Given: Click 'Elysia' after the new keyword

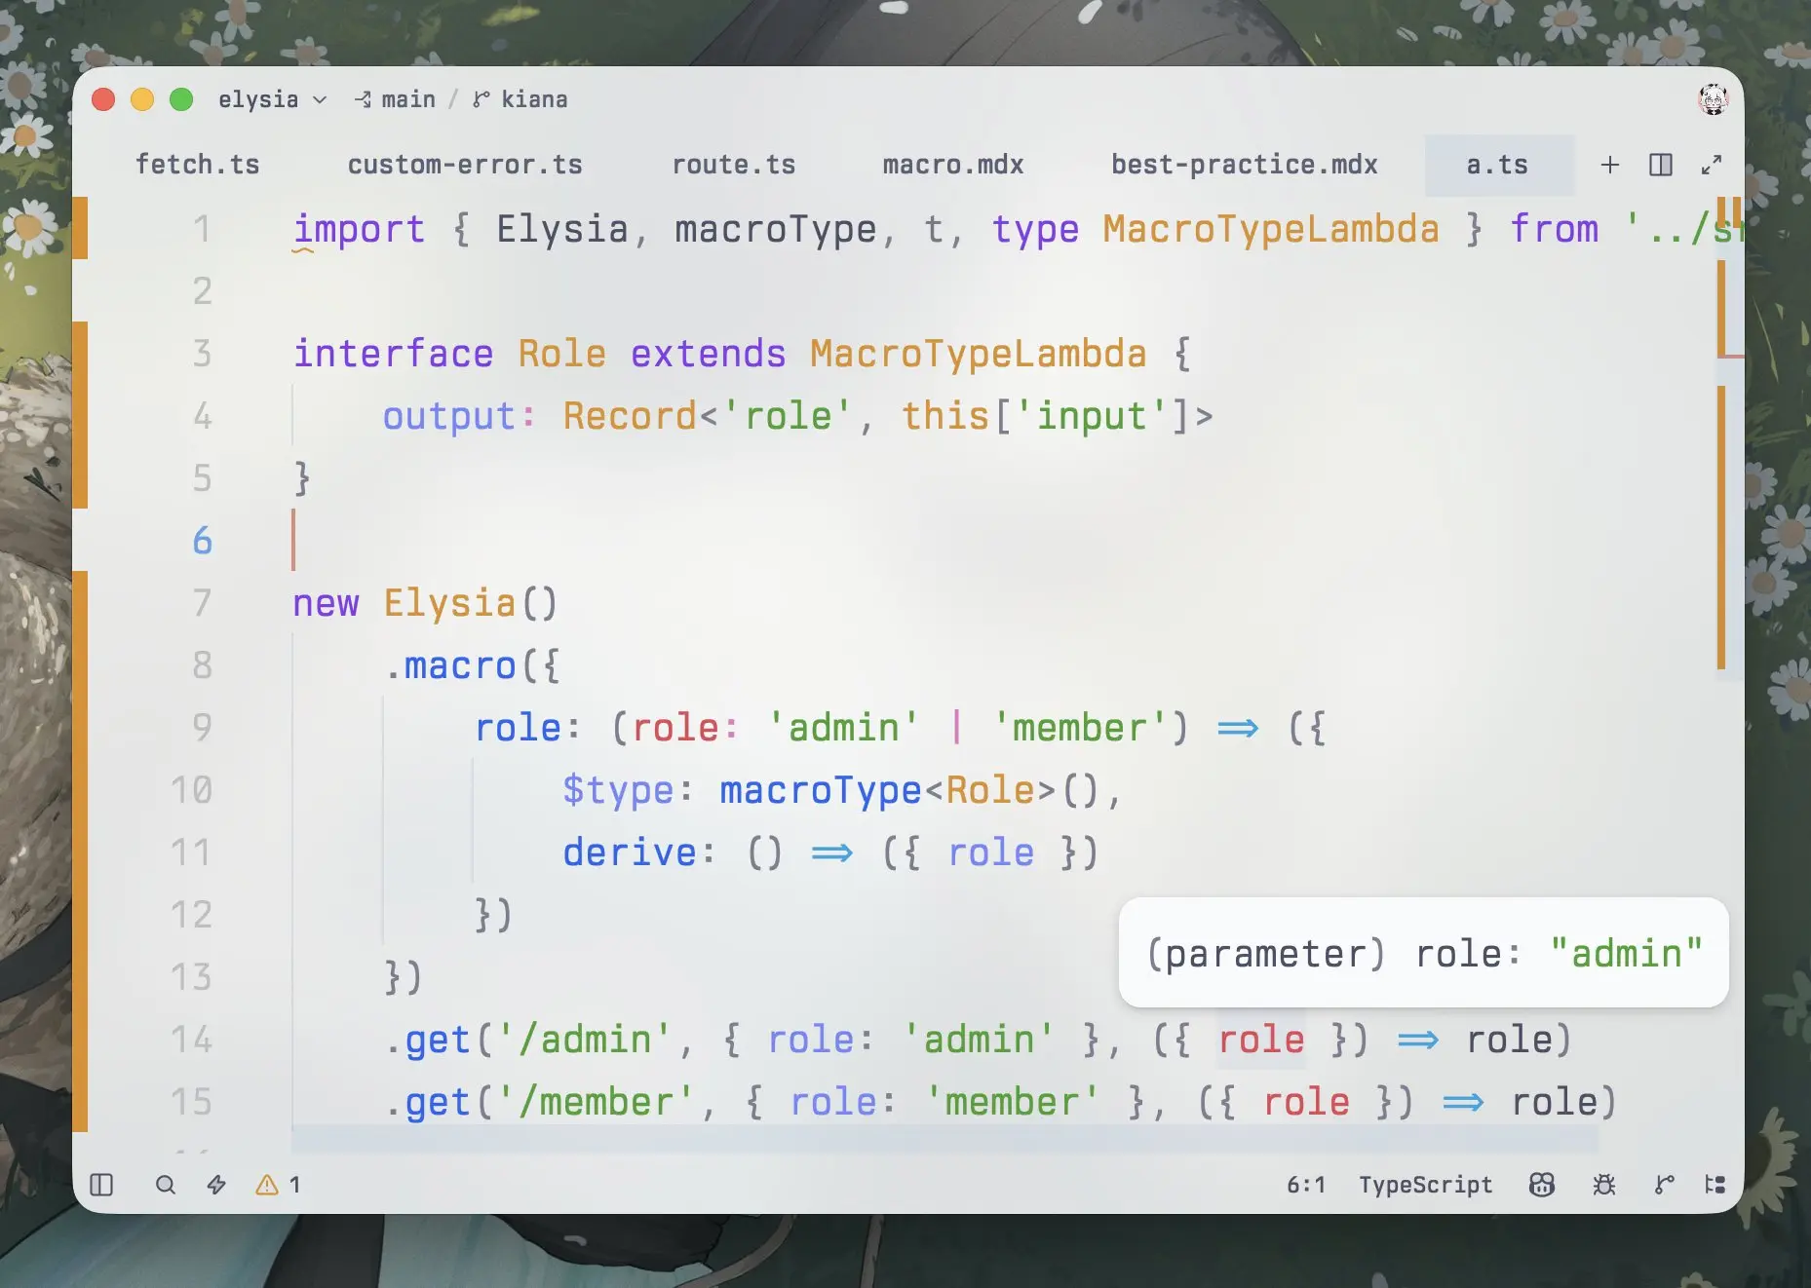Looking at the screenshot, I should coord(449,603).
